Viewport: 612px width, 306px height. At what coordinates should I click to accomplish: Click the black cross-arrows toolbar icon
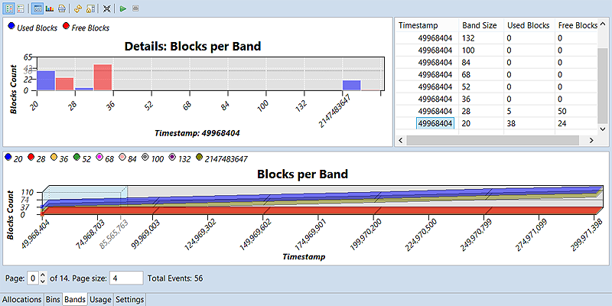[107, 8]
